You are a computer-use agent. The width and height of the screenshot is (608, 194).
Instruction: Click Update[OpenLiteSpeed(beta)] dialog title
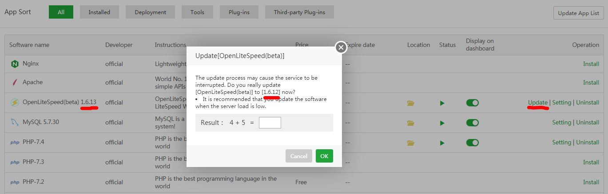(x=240, y=56)
